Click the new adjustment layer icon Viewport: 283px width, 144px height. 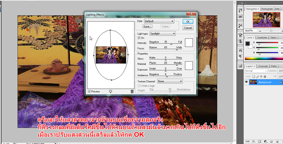[265, 142]
